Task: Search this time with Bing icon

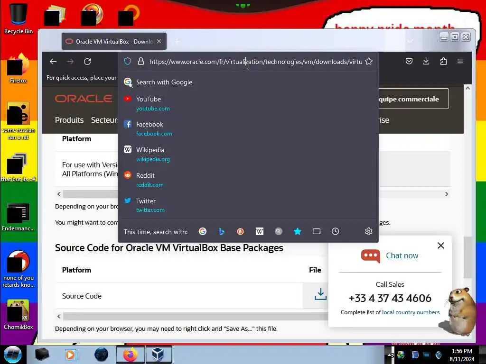Action: click(x=221, y=231)
